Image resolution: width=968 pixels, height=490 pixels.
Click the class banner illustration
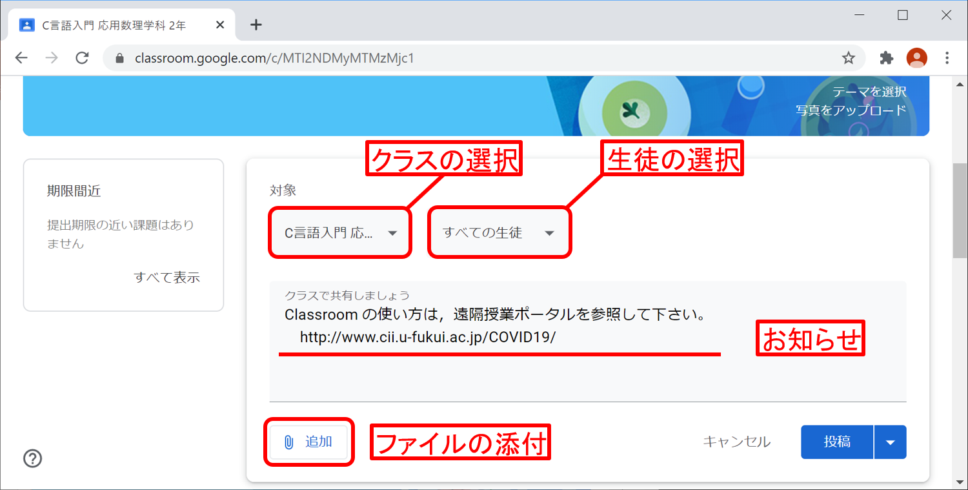[x=476, y=106]
